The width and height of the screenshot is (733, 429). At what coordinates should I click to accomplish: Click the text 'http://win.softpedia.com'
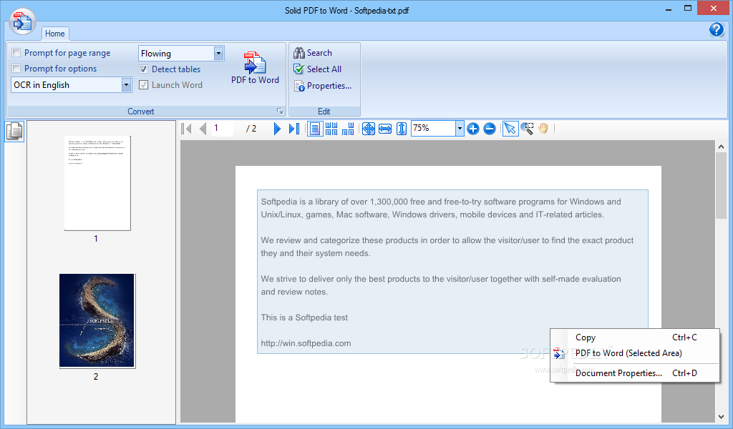click(x=306, y=343)
